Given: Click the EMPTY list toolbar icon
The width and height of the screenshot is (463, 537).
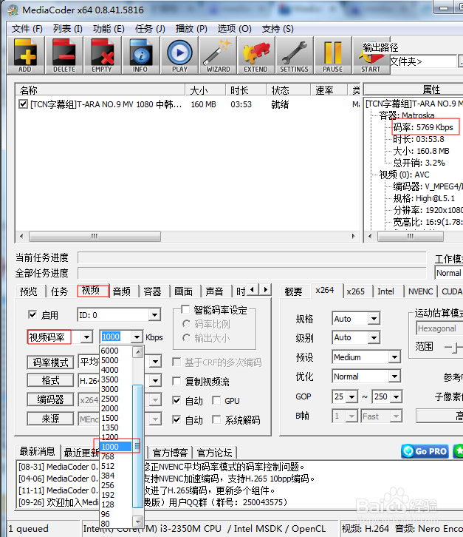Looking at the screenshot, I should pyautogui.click(x=102, y=55).
